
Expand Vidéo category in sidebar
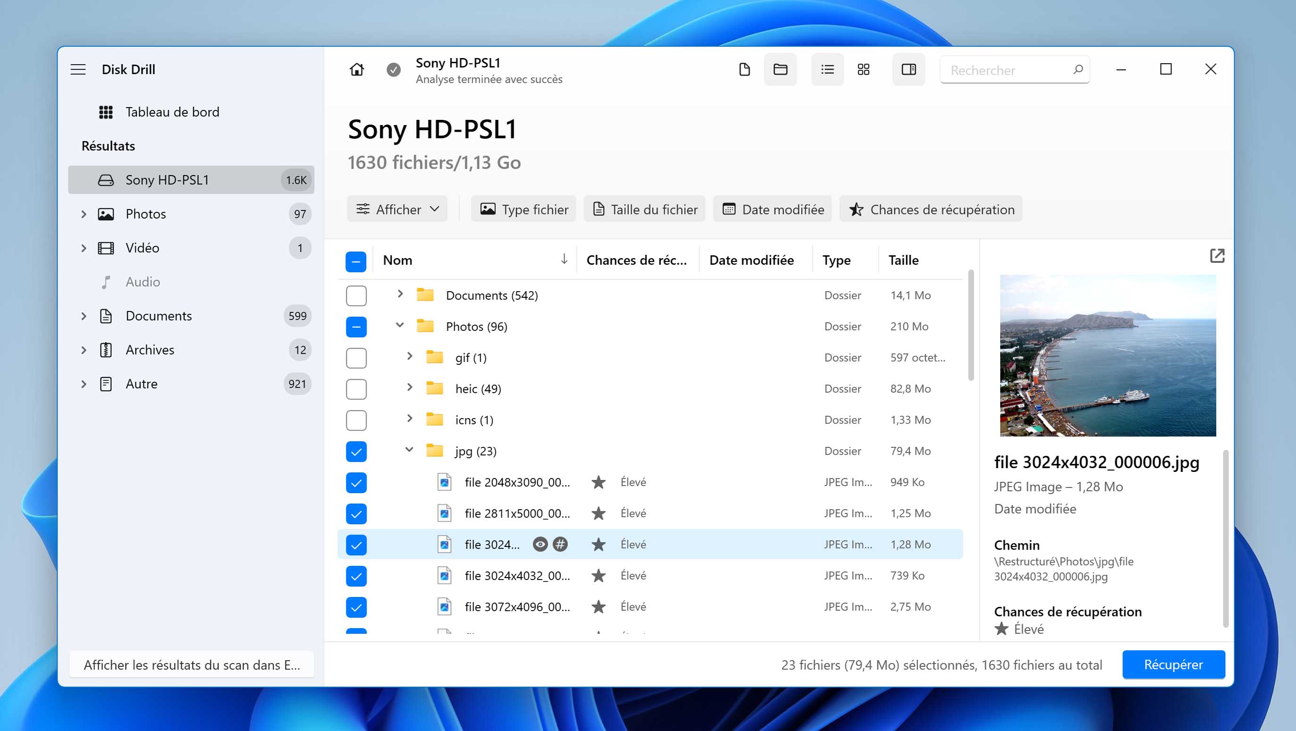coord(84,248)
